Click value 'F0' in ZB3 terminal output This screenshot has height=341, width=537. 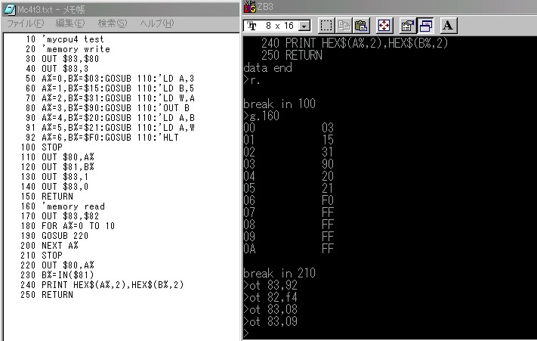click(327, 200)
